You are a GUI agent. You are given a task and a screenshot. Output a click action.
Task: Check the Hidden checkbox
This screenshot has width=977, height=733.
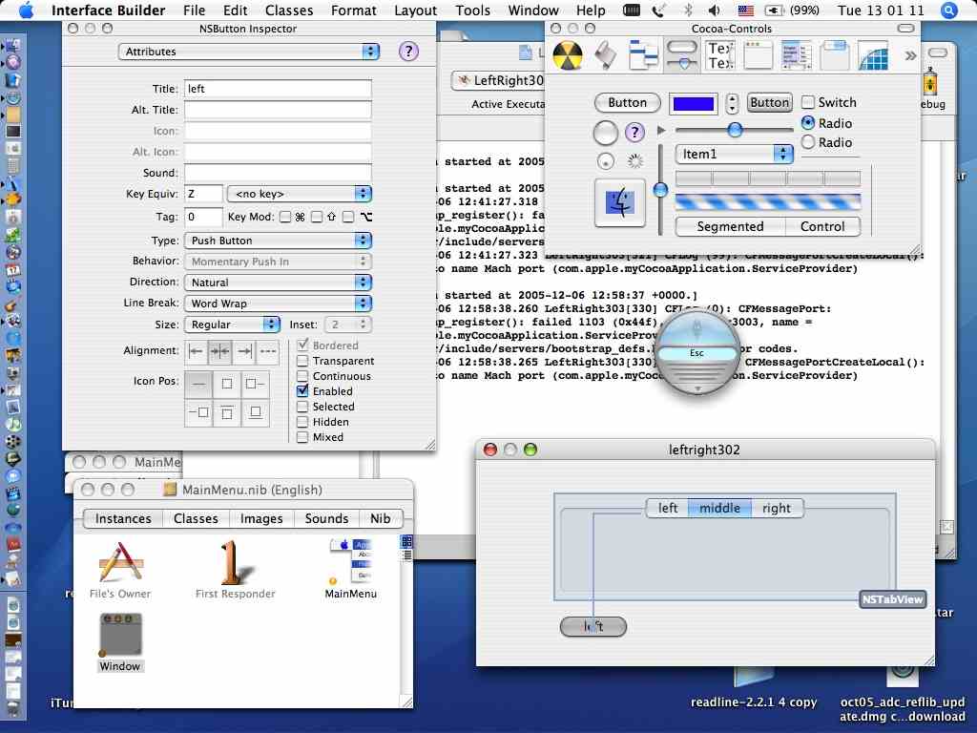302,422
